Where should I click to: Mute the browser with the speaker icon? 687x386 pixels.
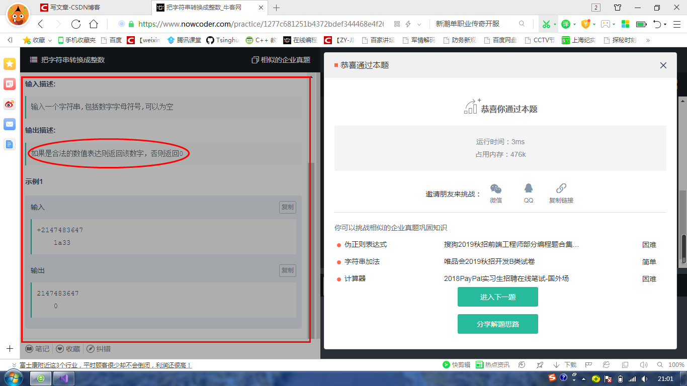click(644, 365)
